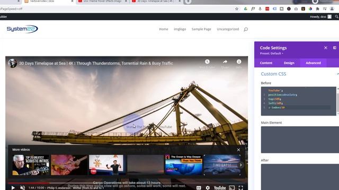
Task: Focus the Main Element CSS field
Action: point(300,139)
